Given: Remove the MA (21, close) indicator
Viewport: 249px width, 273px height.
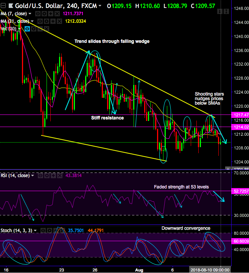Looking at the screenshot, I should [59, 21].
